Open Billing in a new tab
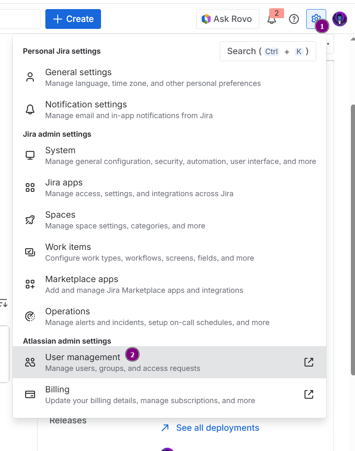Screen dimensions: 355x451 (x=309, y=394)
